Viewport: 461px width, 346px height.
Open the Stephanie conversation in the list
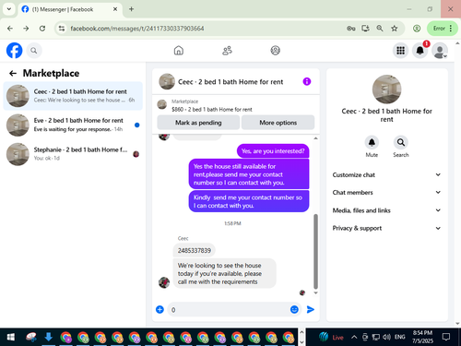tap(73, 154)
